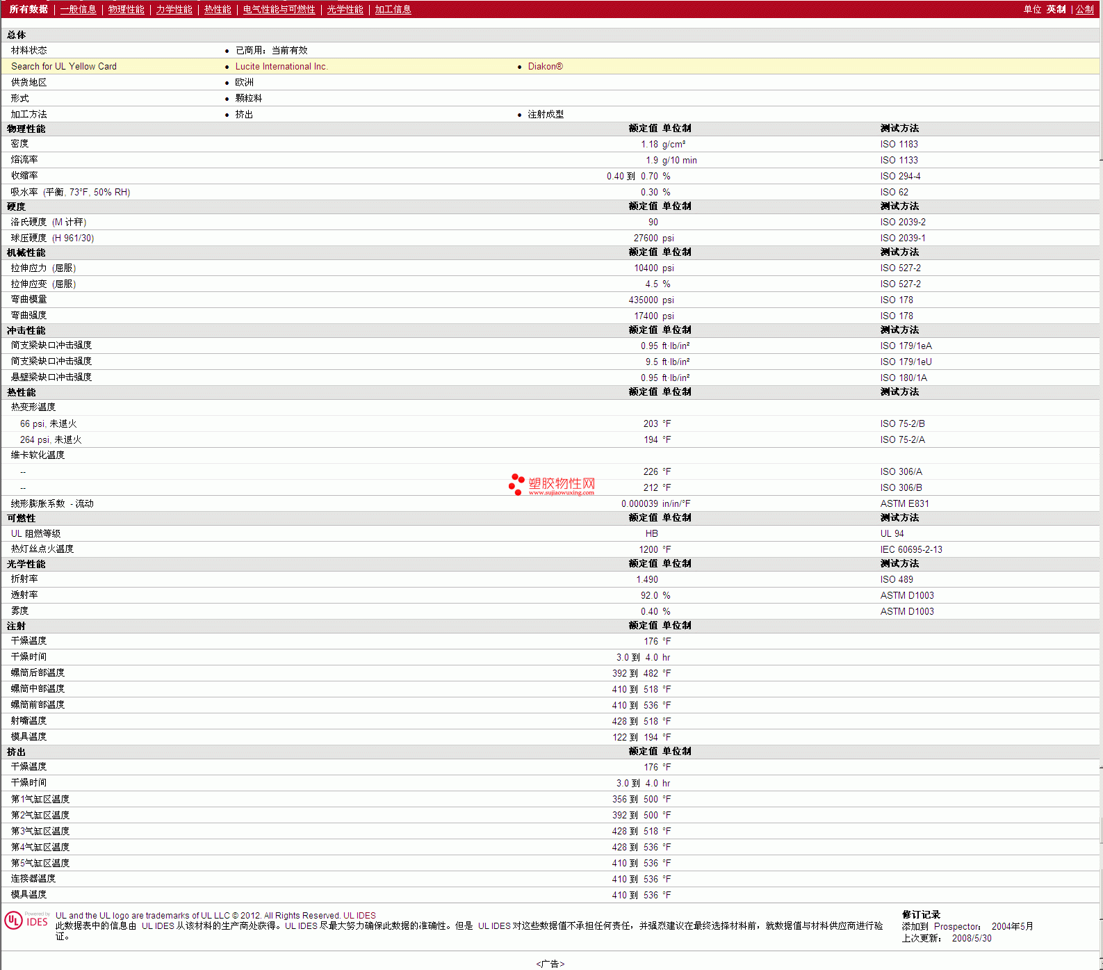This screenshot has width=1103, height=970.
Task: Click ASTM E831 test method
Action: [905, 503]
